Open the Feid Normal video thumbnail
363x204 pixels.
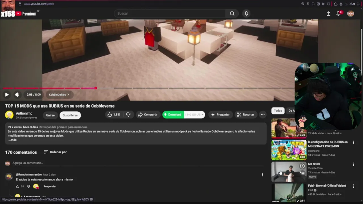[289, 193]
